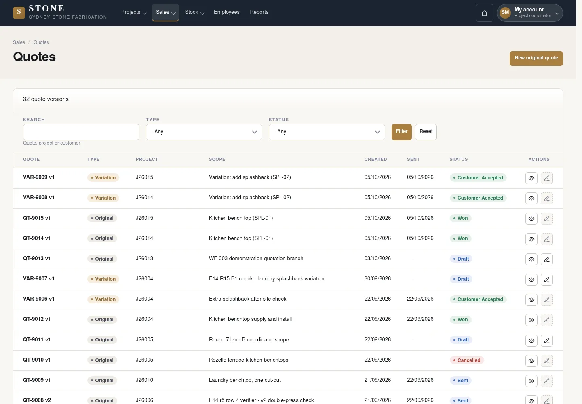The image size is (582, 404).
Task: View quote QT-9011 v1
Action: tap(531, 341)
